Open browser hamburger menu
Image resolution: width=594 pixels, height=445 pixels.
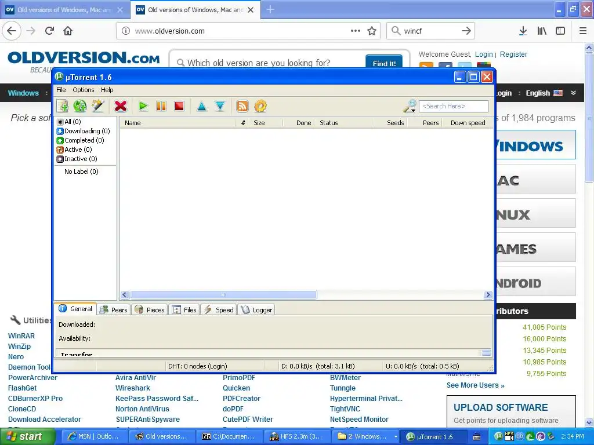[583, 31]
